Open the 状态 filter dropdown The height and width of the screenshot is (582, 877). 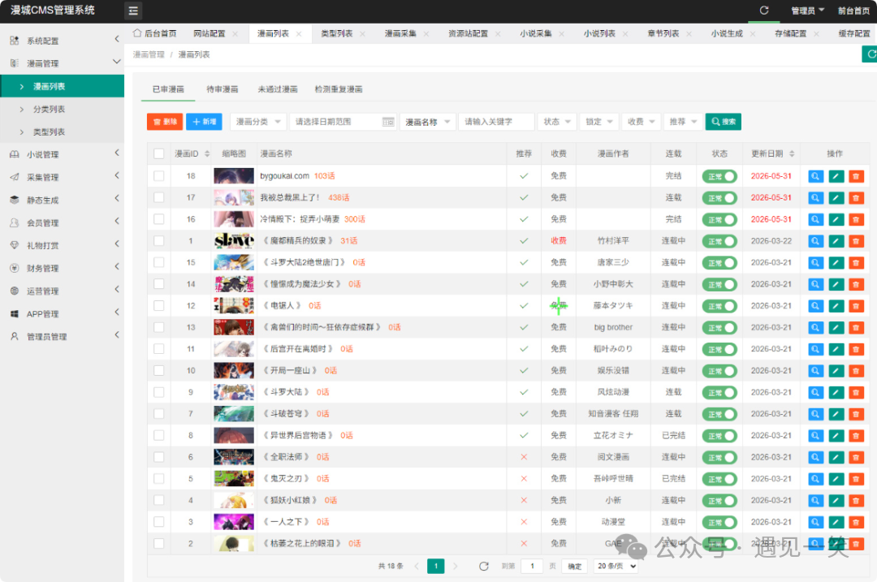point(556,122)
